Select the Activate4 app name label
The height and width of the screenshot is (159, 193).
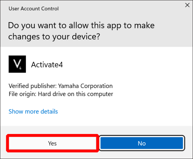coord(47,64)
